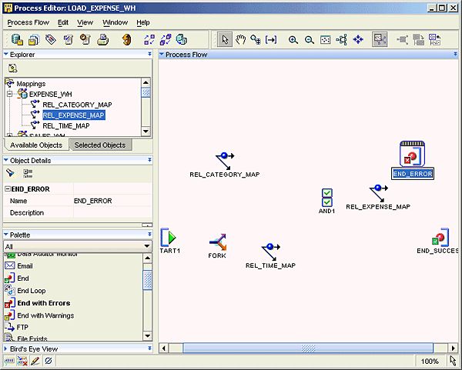462x370 pixels.
Task: Click the crossed circle status bar icon
Action: pyautogui.click(x=49, y=361)
